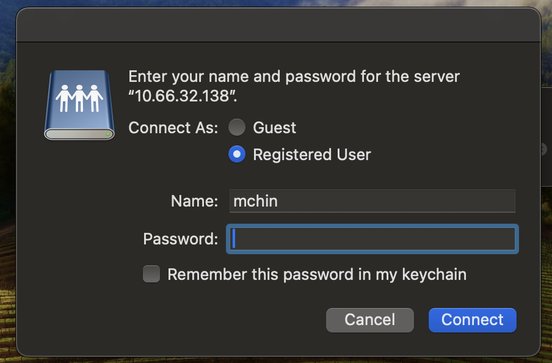Focus the Password input field
The height and width of the screenshot is (363, 552).
pos(372,239)
